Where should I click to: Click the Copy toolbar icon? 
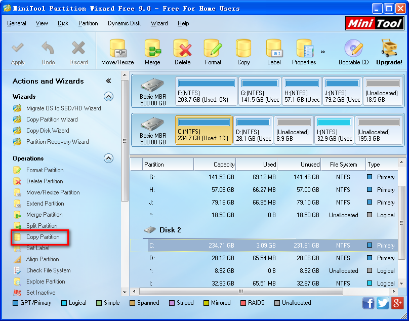click(x=243, y=48)
